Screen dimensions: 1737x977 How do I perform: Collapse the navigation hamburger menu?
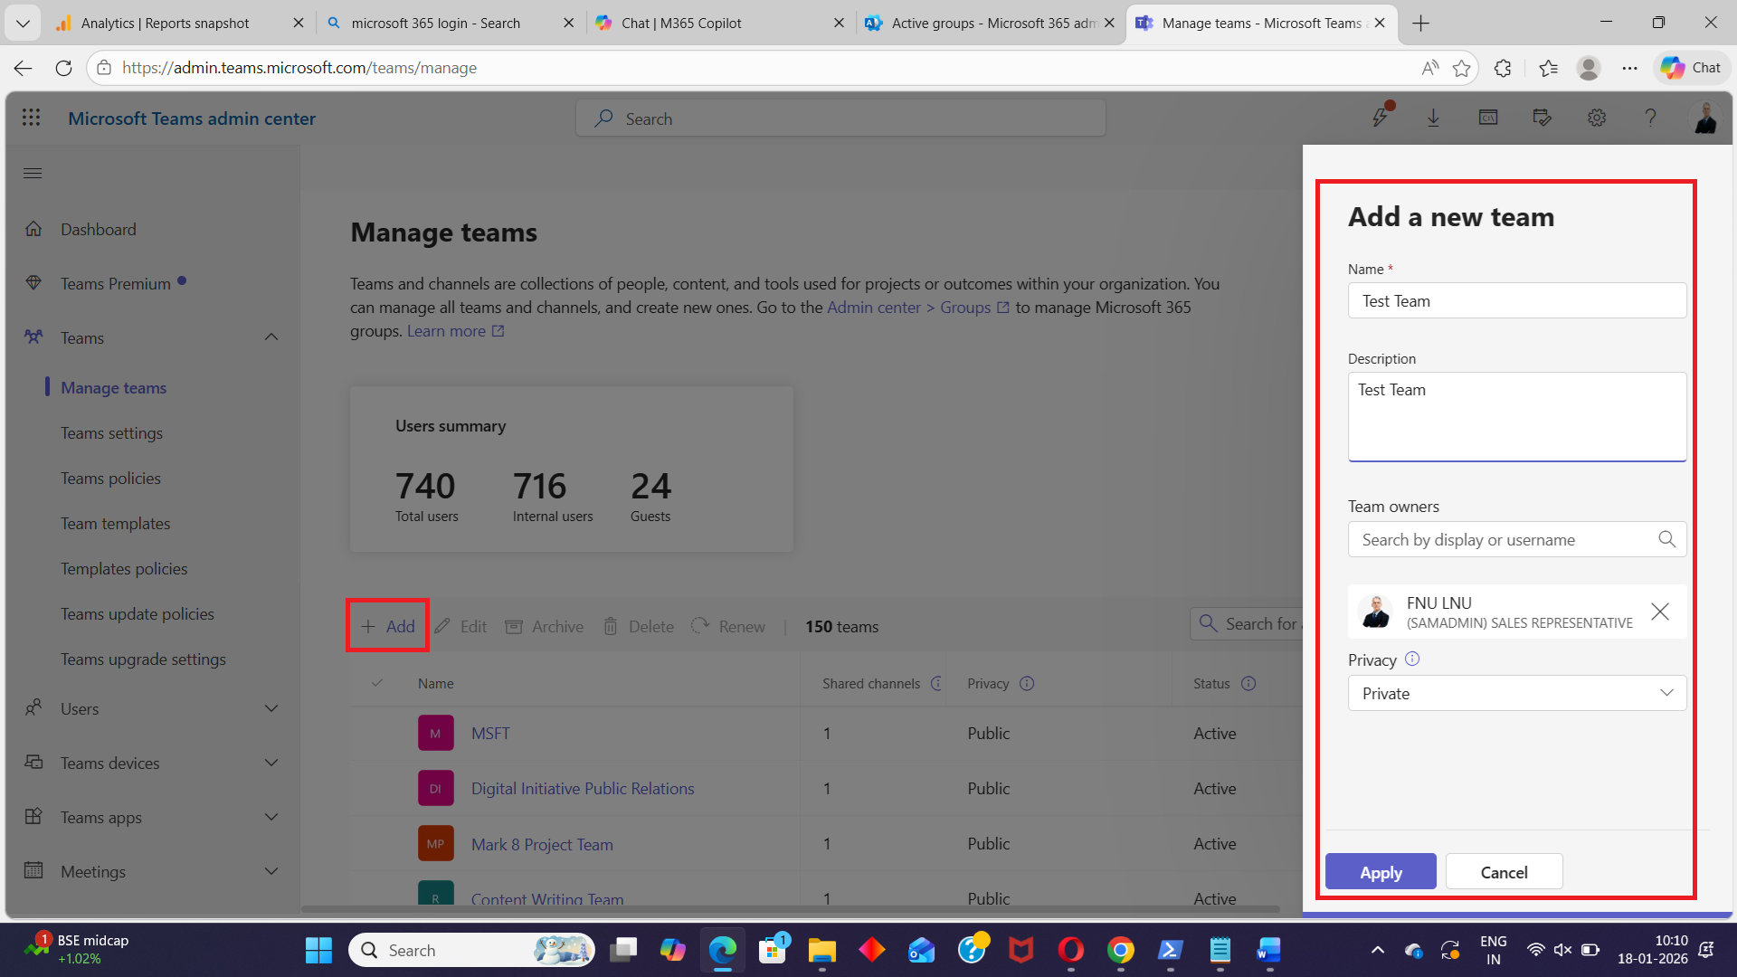pyautogui.click(x=33, y=173)
